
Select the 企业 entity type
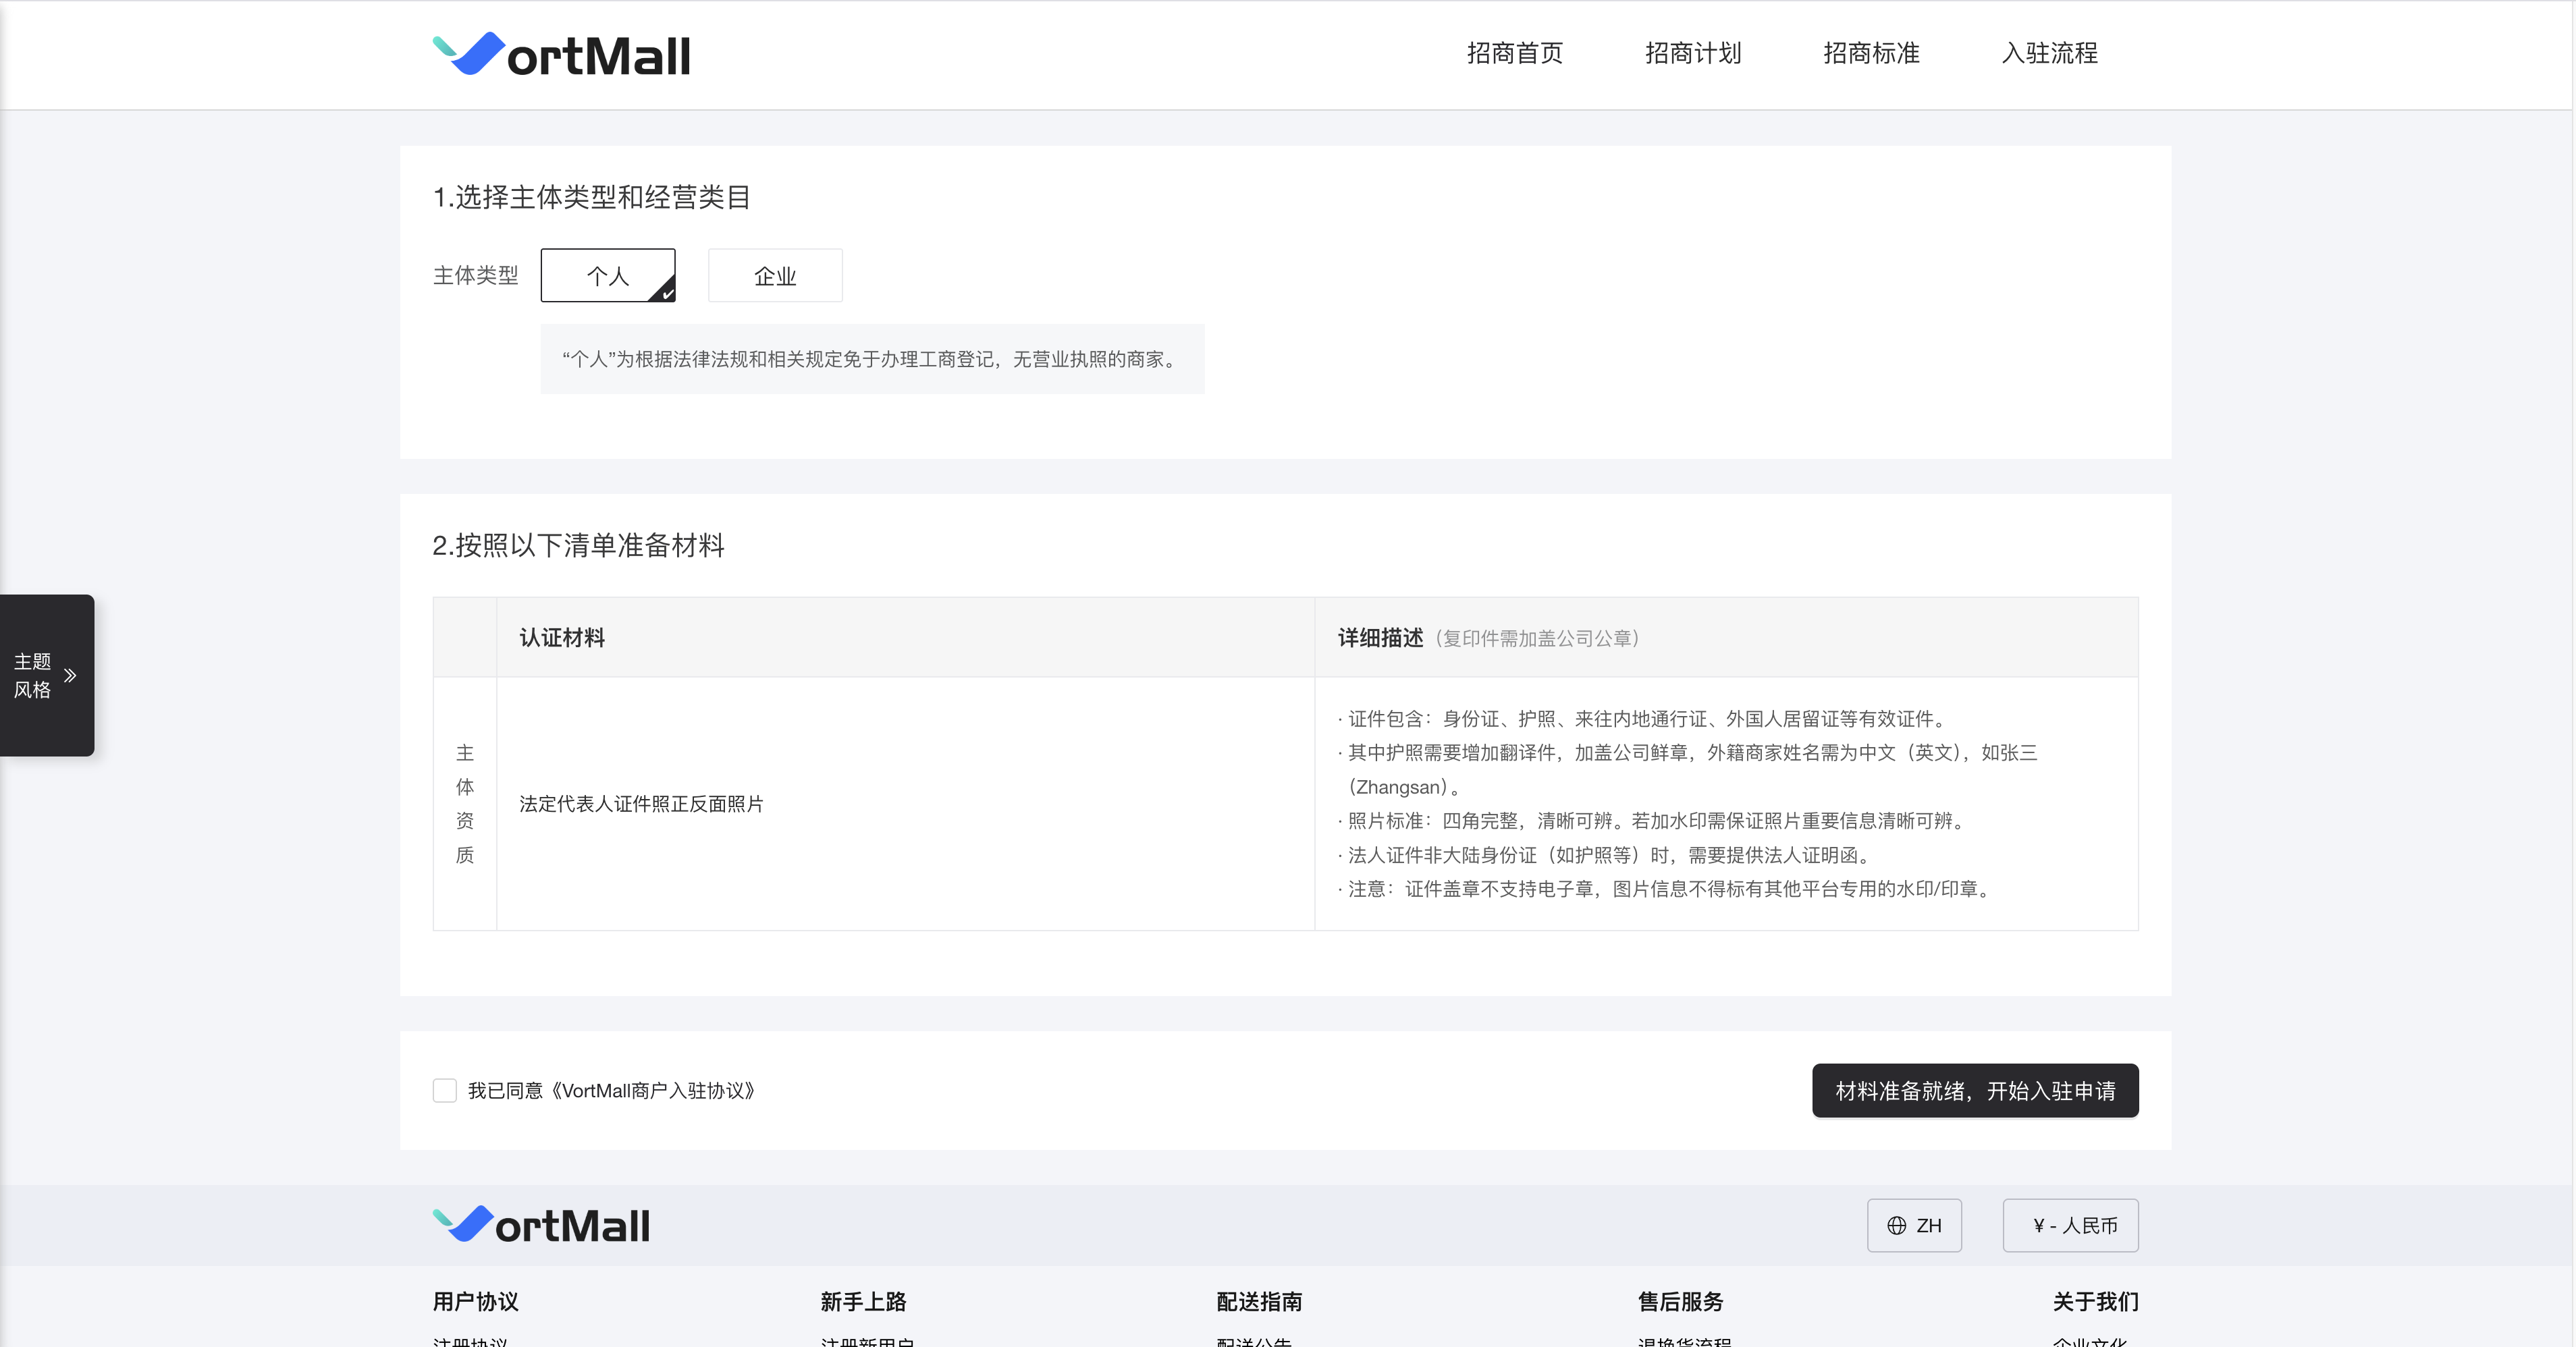click(775, 276)
